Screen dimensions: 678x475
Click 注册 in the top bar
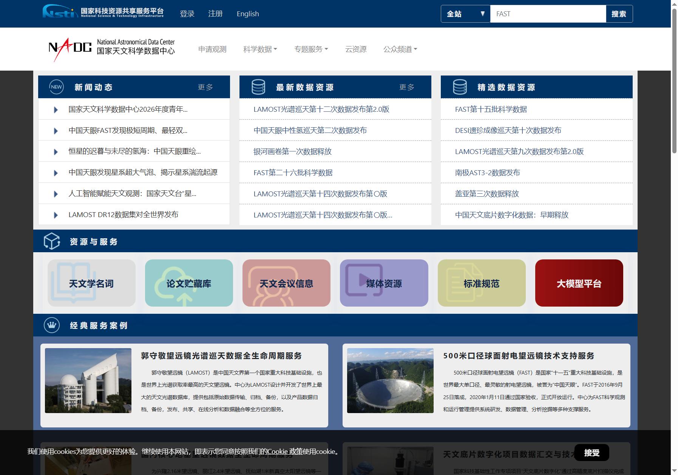pyautogui.click(x=215, y=14)
